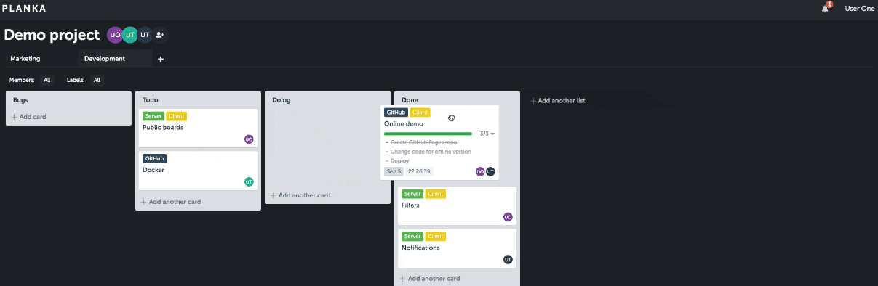Open the notifications bell
The image size is (878, 286).
[825, 9]
